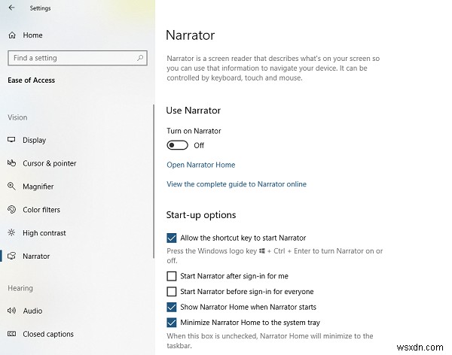
Task: Click the search magnifier icon in Find a setting
Action: (140, 58)
